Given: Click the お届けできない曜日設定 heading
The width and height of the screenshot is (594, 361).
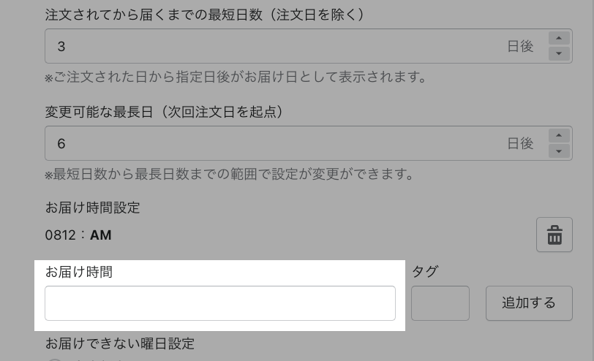Looking at the screenshot, I should point(120,343).
